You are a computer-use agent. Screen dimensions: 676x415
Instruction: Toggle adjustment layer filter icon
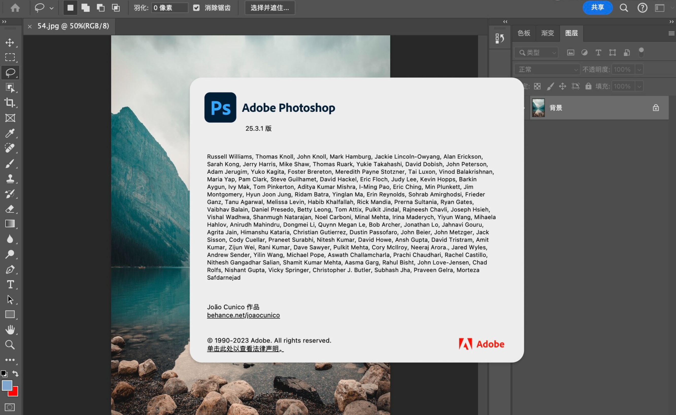(584, 53)
